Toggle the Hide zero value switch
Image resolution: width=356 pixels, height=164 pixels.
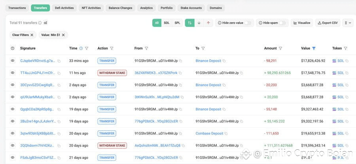248,23
